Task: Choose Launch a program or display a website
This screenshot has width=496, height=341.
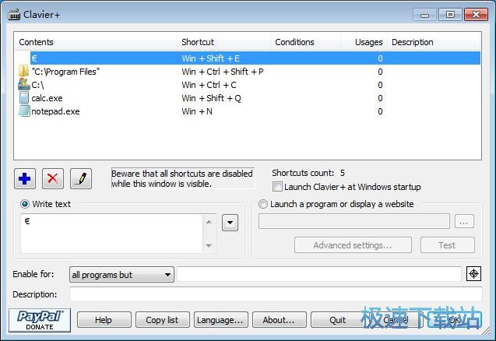Action: (x=263, y=204)
